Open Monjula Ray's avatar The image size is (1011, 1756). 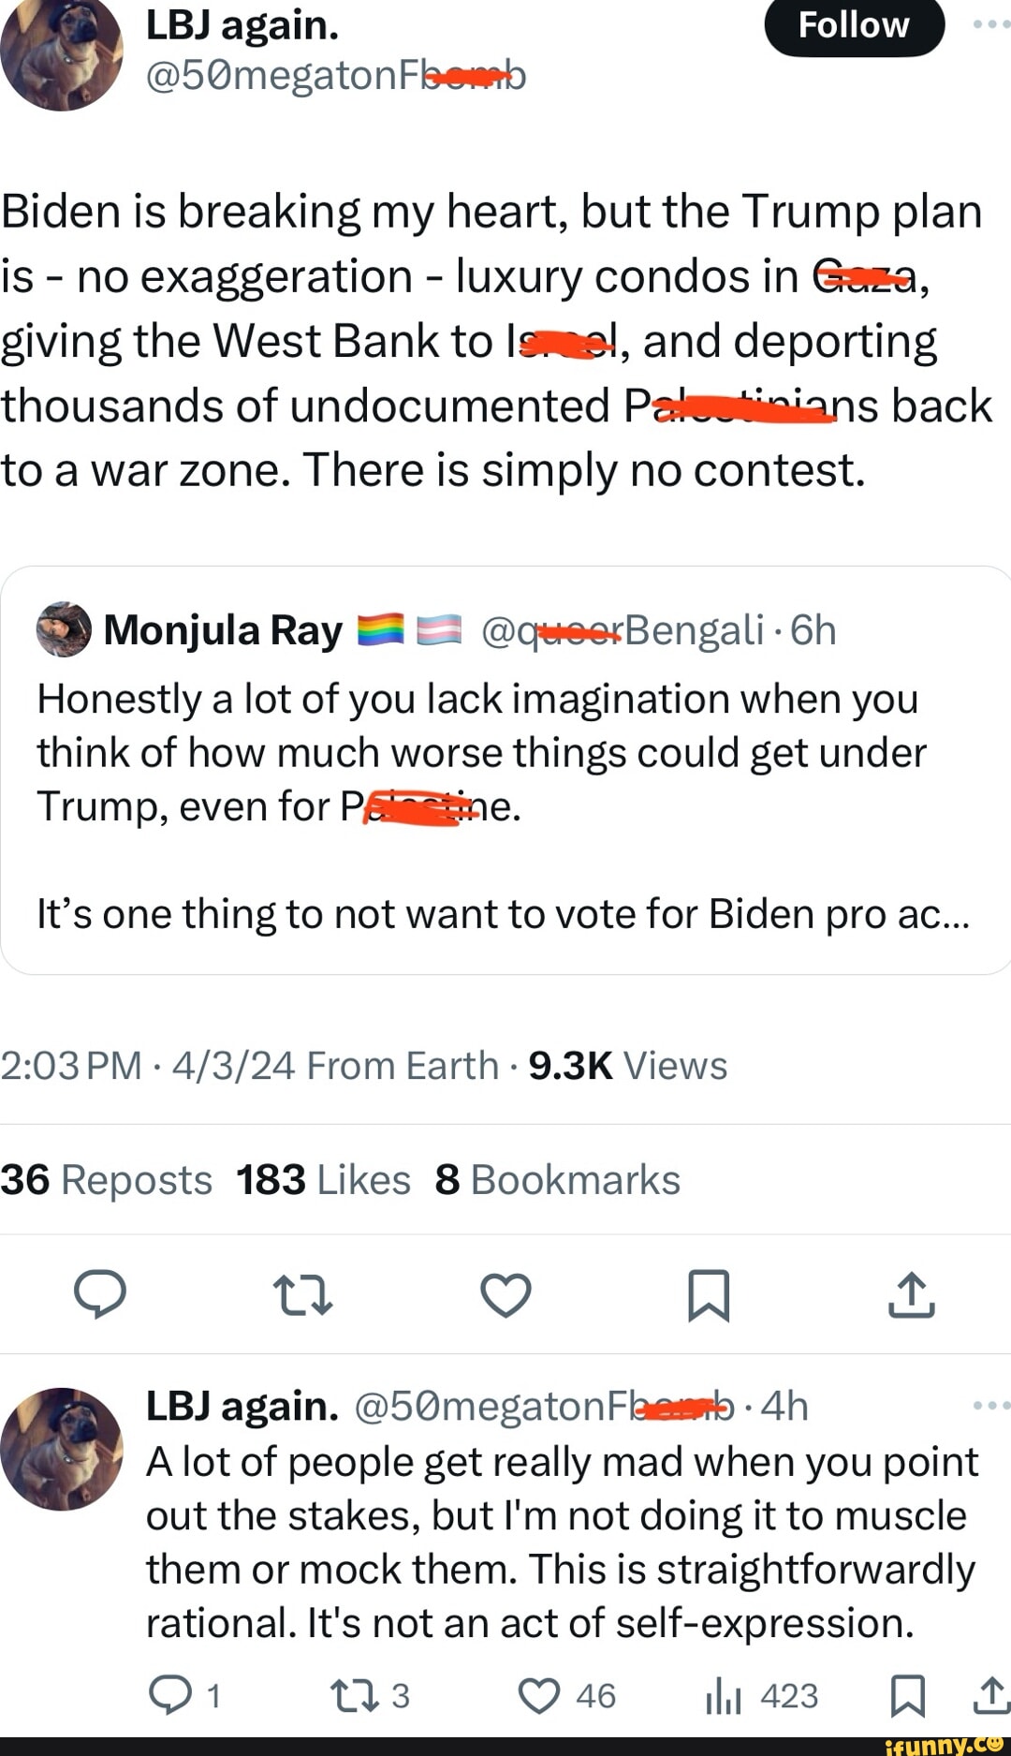tap(64, 629)
